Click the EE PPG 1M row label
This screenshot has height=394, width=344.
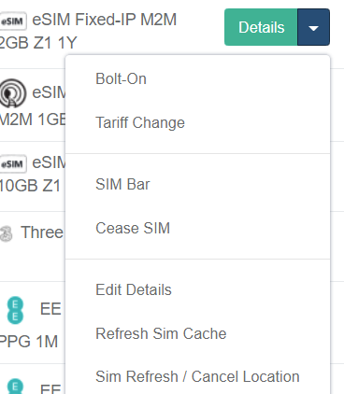point(33,325)
